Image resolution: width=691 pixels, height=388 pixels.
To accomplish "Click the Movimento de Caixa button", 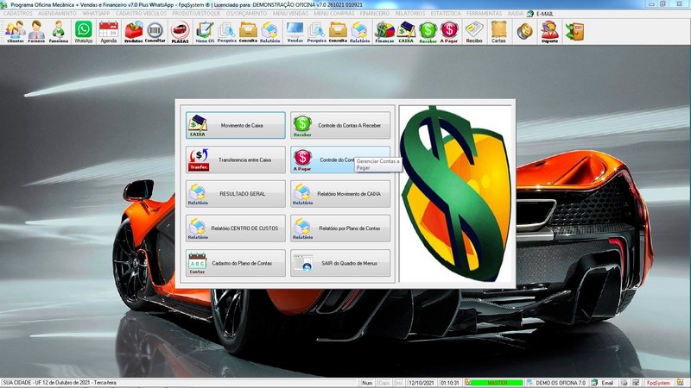I will coord(236,126).
